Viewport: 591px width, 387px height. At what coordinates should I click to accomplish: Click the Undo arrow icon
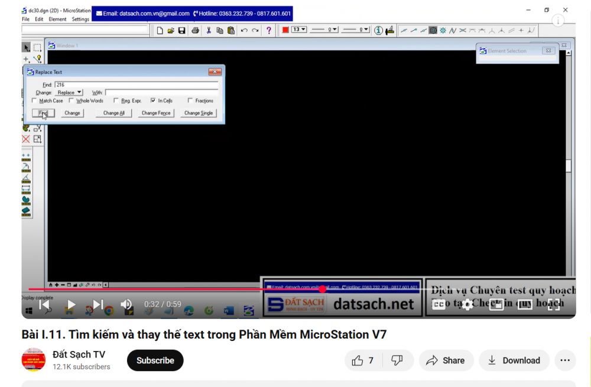pyautogui.click(x=244, y=30)
